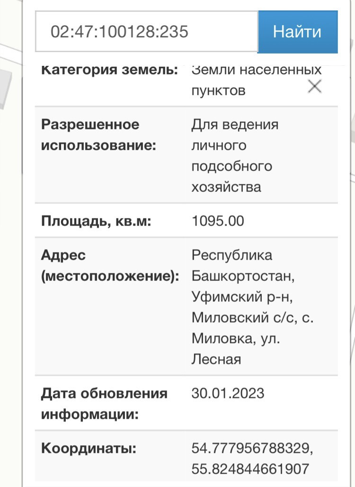Close the parcel info panel
This screenshot has height=487, width=355.
[315, 87]
